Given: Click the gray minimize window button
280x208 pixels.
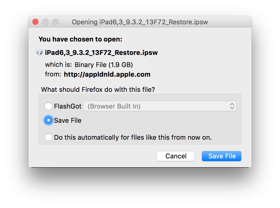Looking at the screenshot, I should (x=45, y=22).
